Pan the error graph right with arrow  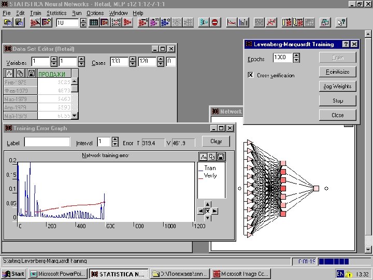[x=214, y=211]
